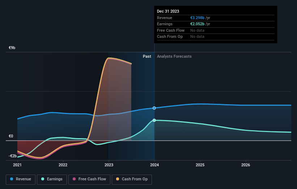Select the earnings data point at 2024
Viewport: 297px width, 189px height.
click(x=154, y=120)
